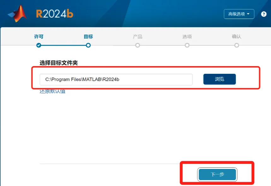The image size is (271, 186).
Task: Select the 产品 step label
Action: tap(138, 37)
